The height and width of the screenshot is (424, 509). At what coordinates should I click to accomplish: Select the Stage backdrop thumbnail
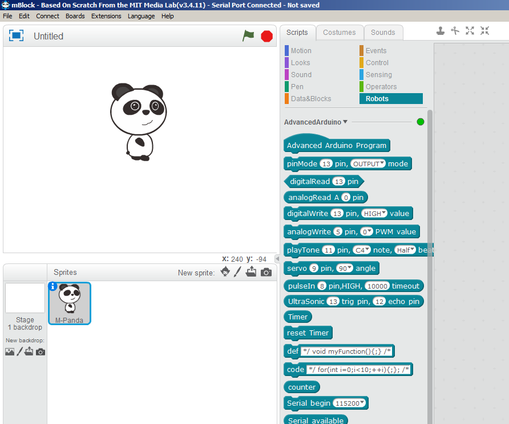point(25,298)
